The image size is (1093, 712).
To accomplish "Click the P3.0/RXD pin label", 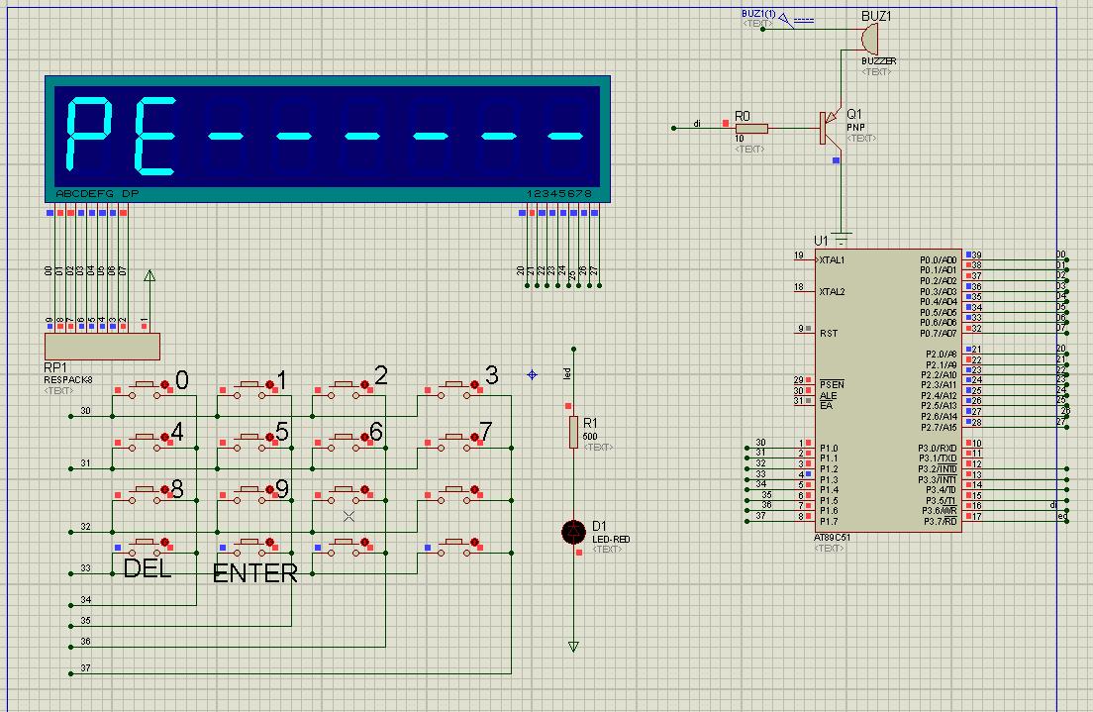I will pyautogui.click(x=938, y=449).
